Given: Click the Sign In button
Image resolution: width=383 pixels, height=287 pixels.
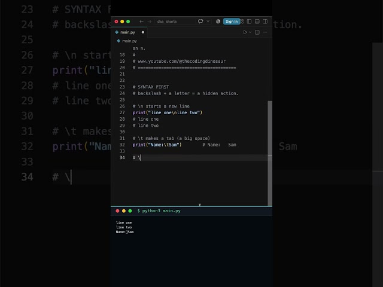Looking at the screenshot, I should tap(232, 22).
